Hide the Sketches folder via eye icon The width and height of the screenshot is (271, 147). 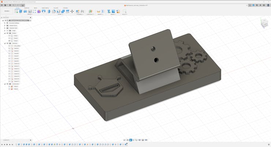(7, 44)
